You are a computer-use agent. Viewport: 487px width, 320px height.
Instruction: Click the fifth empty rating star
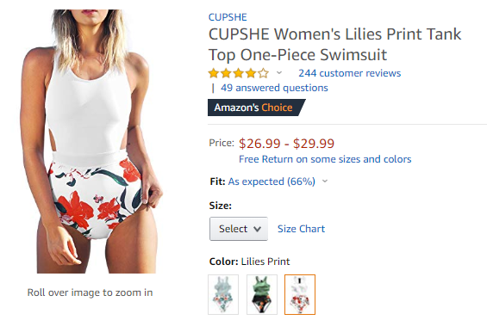tap(263, 73)
